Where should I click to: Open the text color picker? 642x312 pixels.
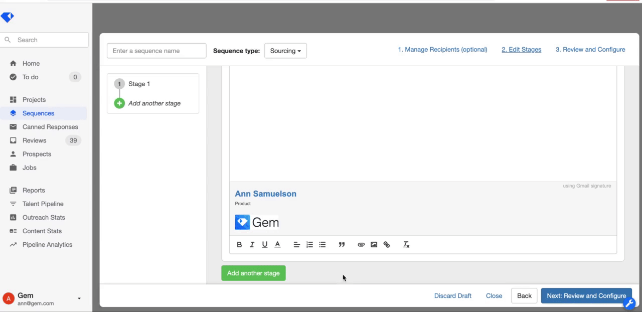coord(277,245)
